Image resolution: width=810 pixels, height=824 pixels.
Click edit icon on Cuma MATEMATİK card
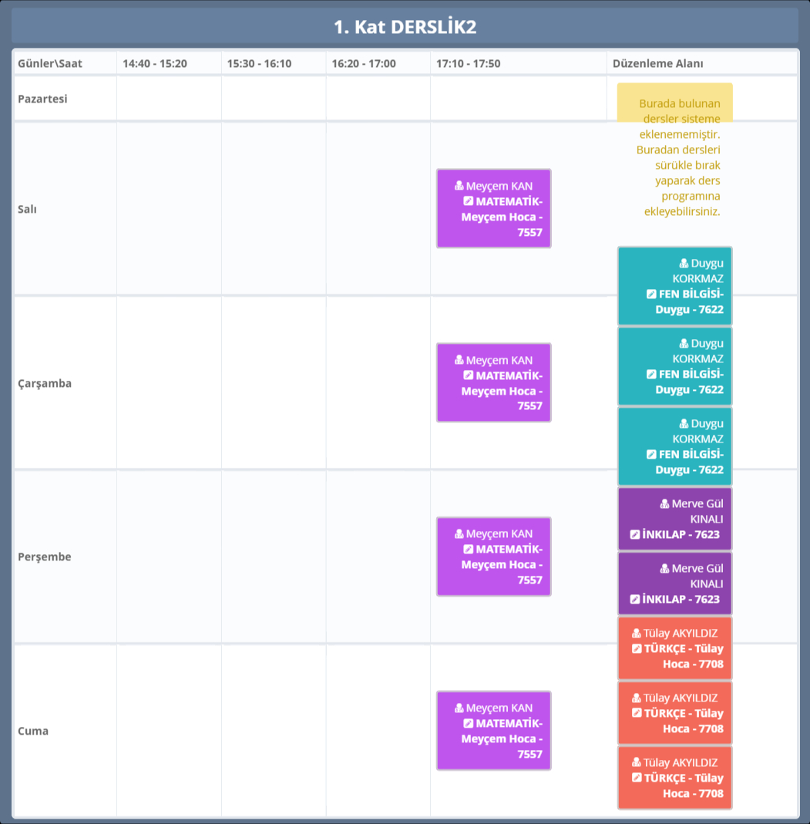click(x=468, y=723)
